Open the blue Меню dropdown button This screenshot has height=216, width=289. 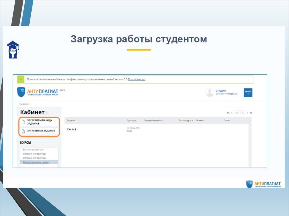[x=248, y=92]
